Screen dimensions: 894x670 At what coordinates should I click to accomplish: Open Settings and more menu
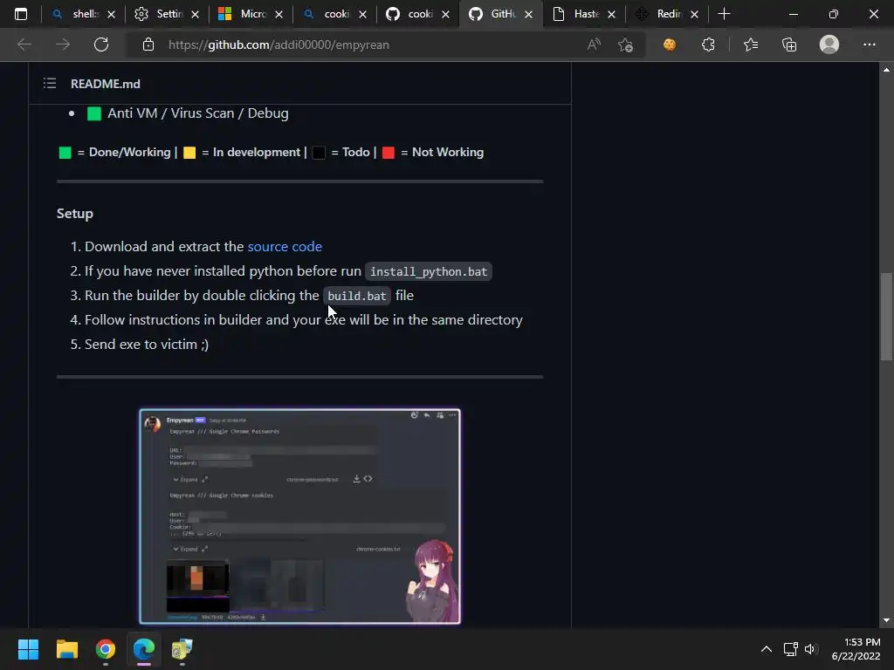coord(869,44)
